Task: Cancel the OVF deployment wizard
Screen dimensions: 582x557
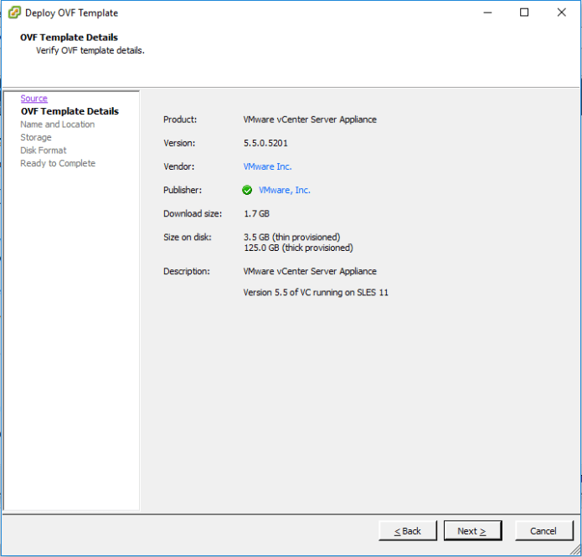Action: (543, 531)
